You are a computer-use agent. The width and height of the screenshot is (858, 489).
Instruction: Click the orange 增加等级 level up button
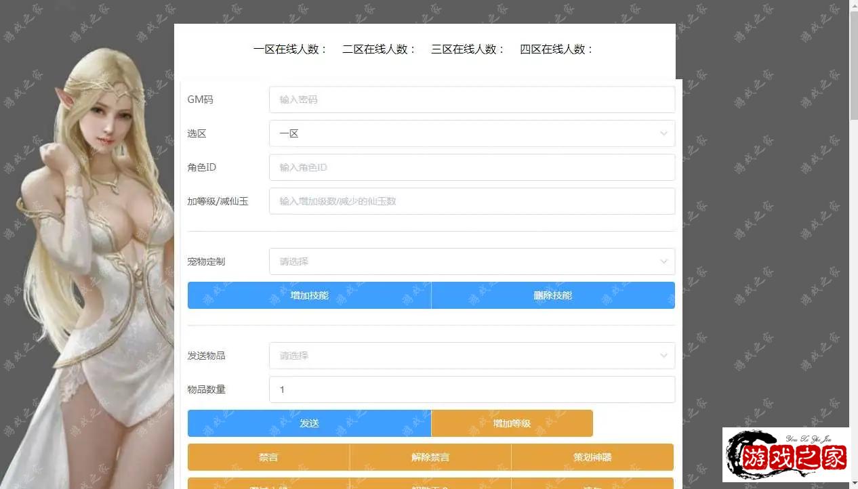click(512, 423)
